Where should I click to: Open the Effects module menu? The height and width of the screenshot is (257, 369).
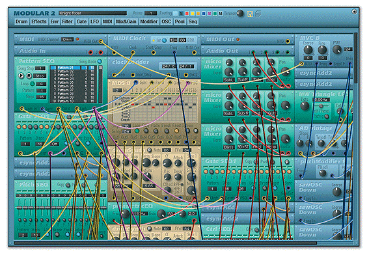[39, 21]
